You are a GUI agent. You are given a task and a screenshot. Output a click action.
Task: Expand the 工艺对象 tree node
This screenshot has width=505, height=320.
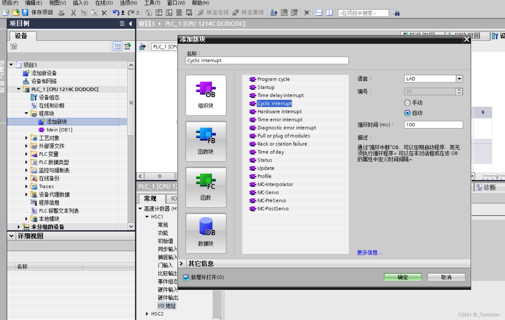[26, 138]
